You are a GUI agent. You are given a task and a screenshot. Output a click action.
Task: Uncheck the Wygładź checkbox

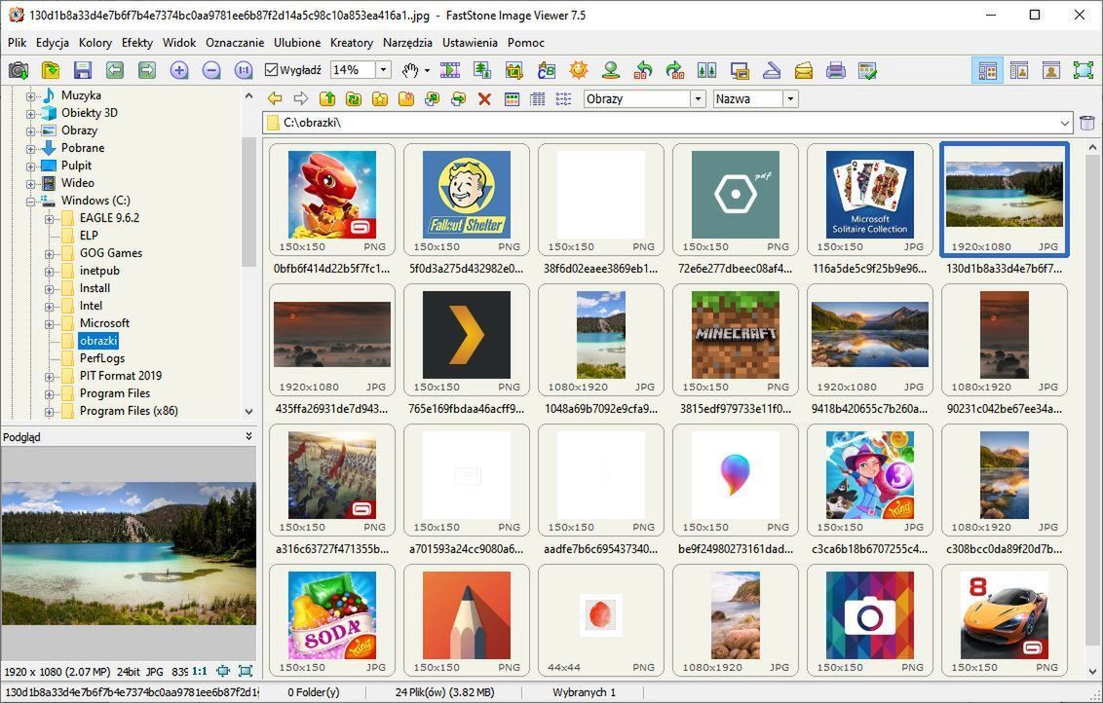[x=272, y=70]
